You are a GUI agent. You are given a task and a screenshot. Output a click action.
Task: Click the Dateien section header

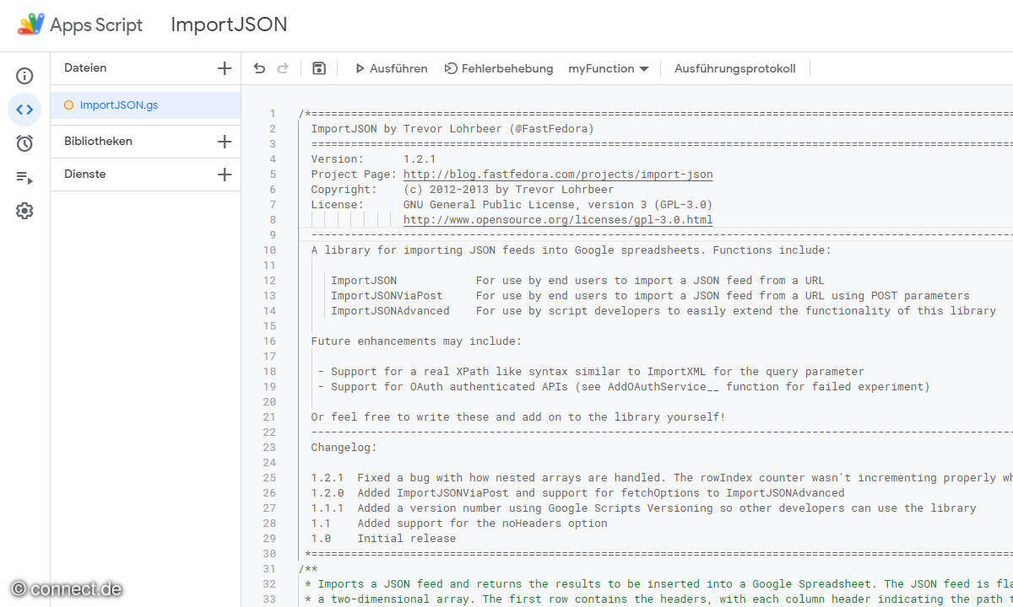[x=85, y=67]
